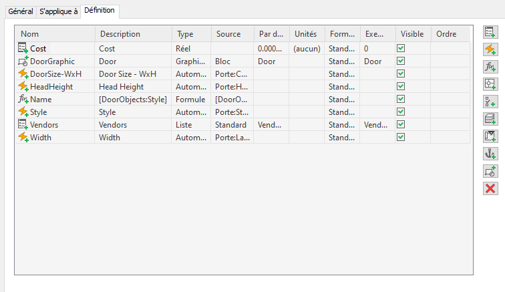This screenshot has width=505, height=292.
Task: Click the add formula property definition icon
Action: 490,66
